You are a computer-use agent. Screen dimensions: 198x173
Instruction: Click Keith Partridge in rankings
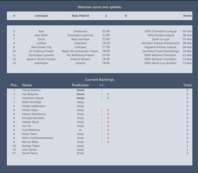click(x=32, y=102)
